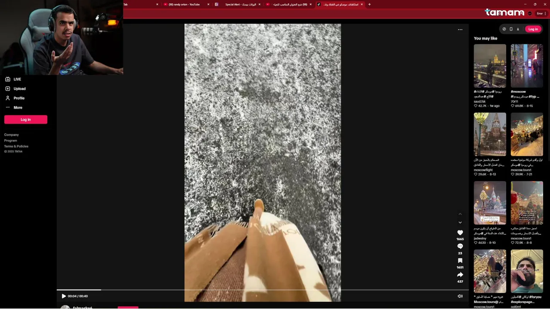Click the coin icon in top pill

pyautogui.click(x=504, y=29)
